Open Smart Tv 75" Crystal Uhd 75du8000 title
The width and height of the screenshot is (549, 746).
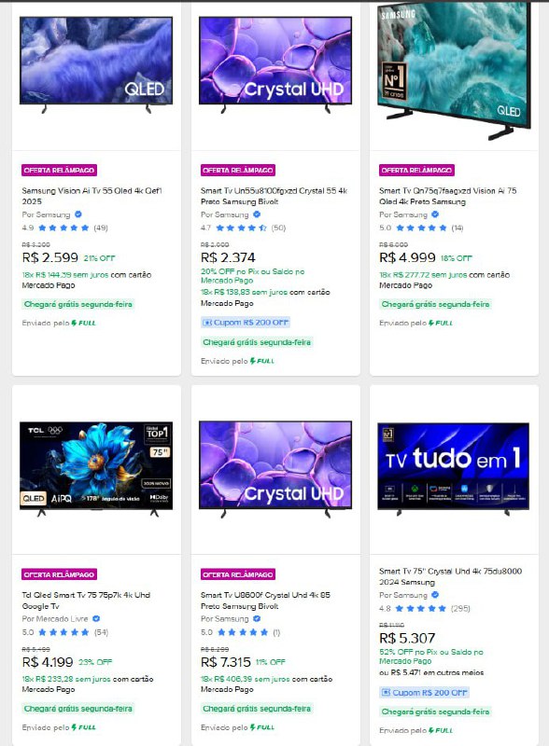[x=450, y=576]
